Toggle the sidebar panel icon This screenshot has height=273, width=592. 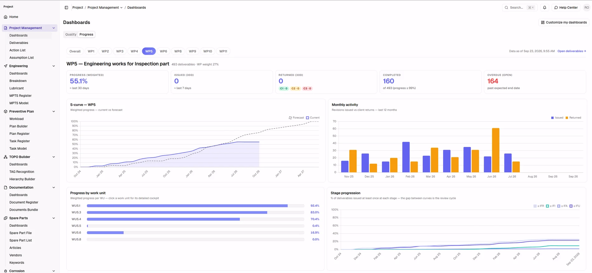[x=66, y=7]
